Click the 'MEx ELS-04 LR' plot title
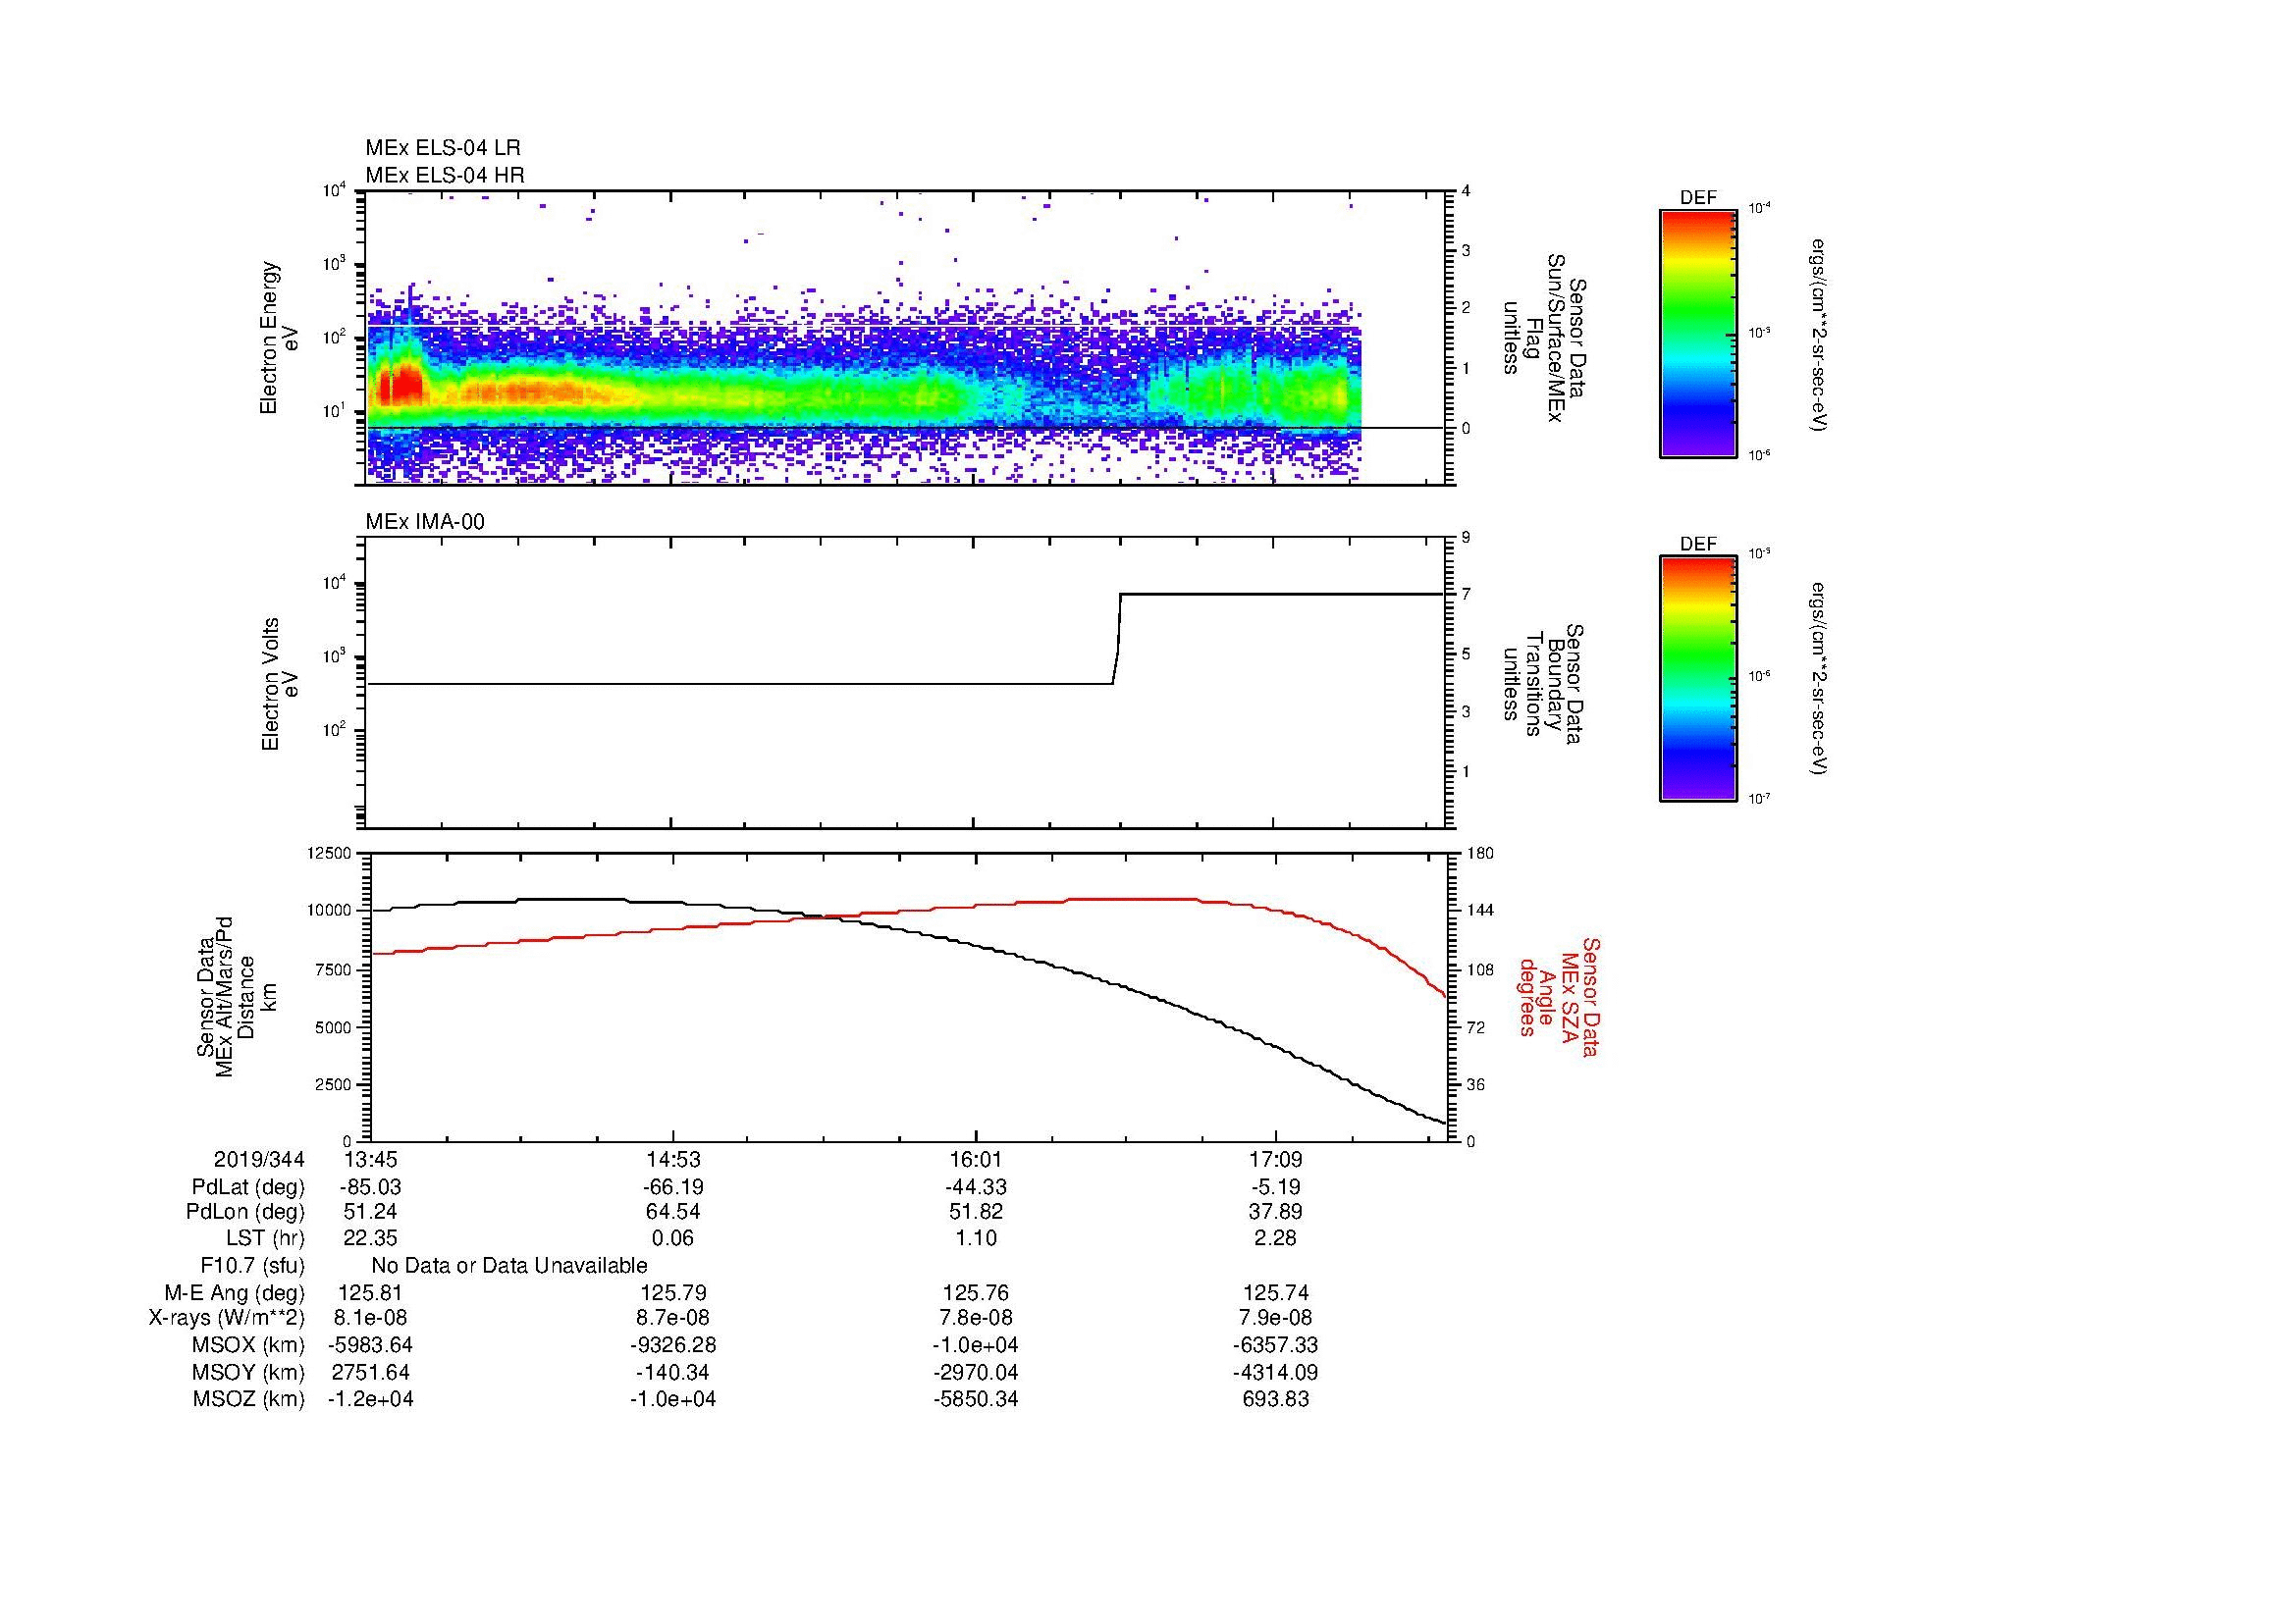 [x=443, y=148]
